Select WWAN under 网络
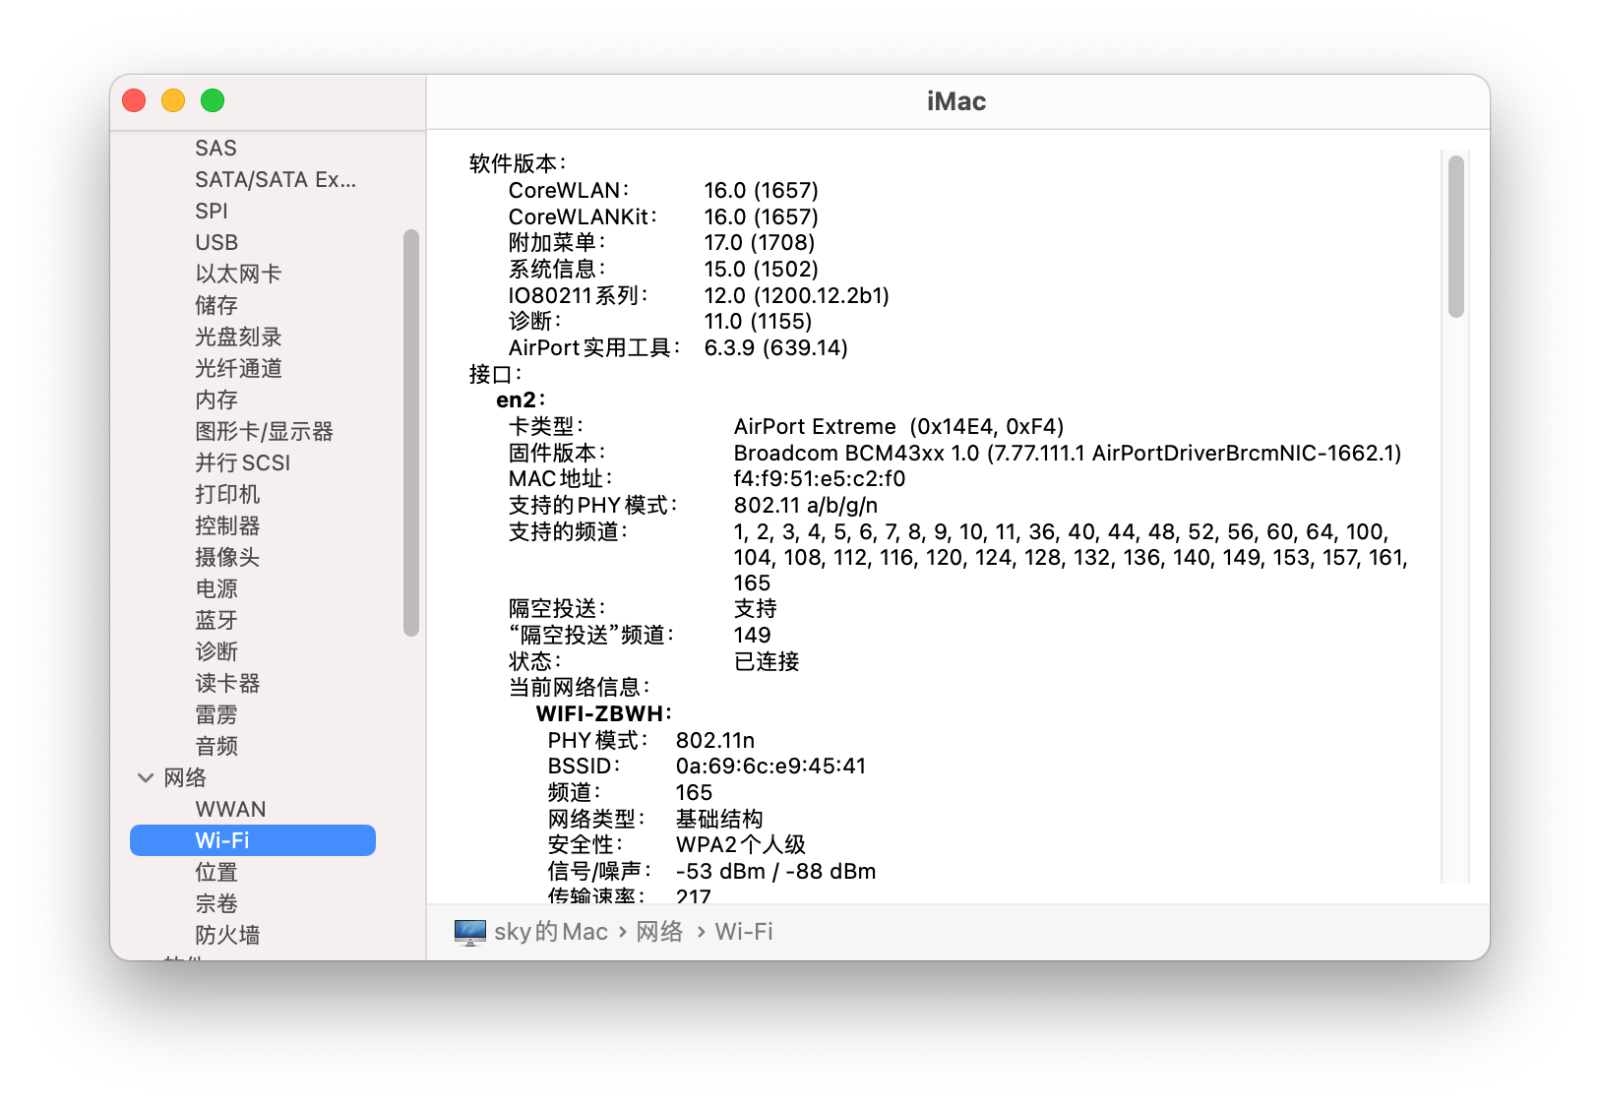The image size is (1600, 1106). 230,810
